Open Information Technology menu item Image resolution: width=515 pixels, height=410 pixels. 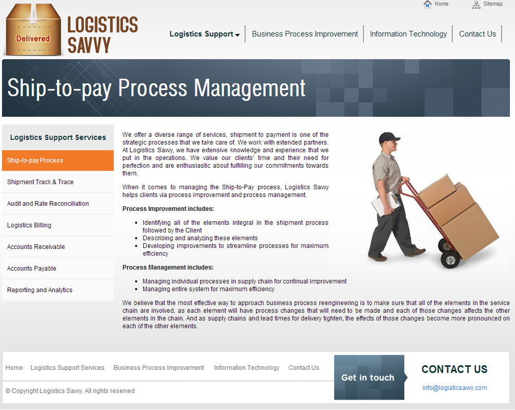point(408,34)
